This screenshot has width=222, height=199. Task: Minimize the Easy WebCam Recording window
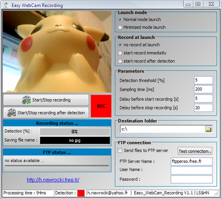188,4
